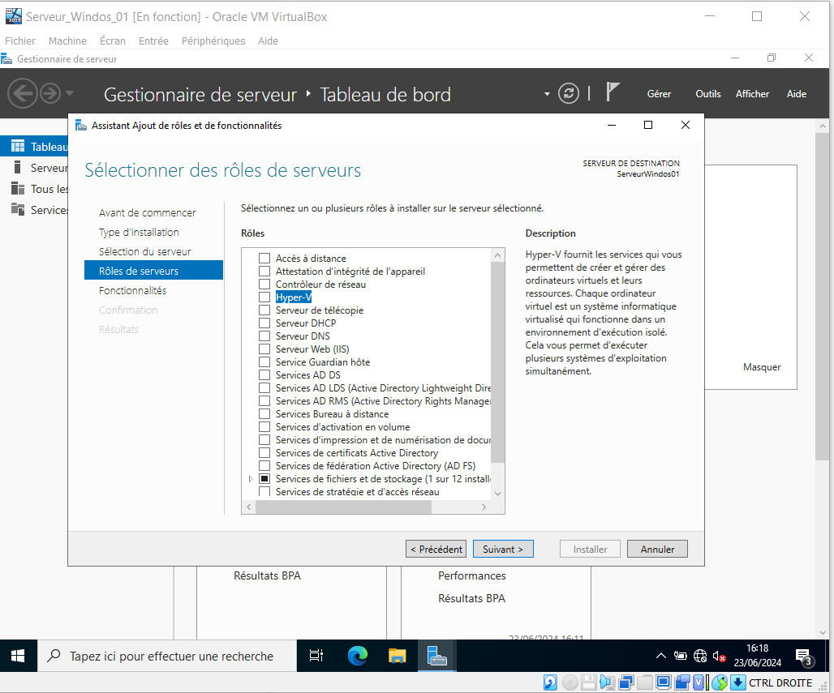
Task: Open the notifications flag icon
Action: [613, 92]
